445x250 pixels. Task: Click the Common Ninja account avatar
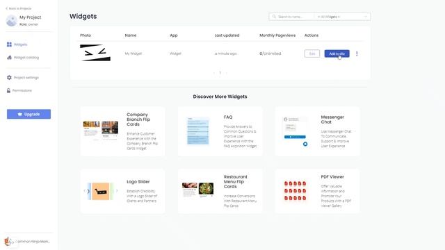(x=8, y=242)
